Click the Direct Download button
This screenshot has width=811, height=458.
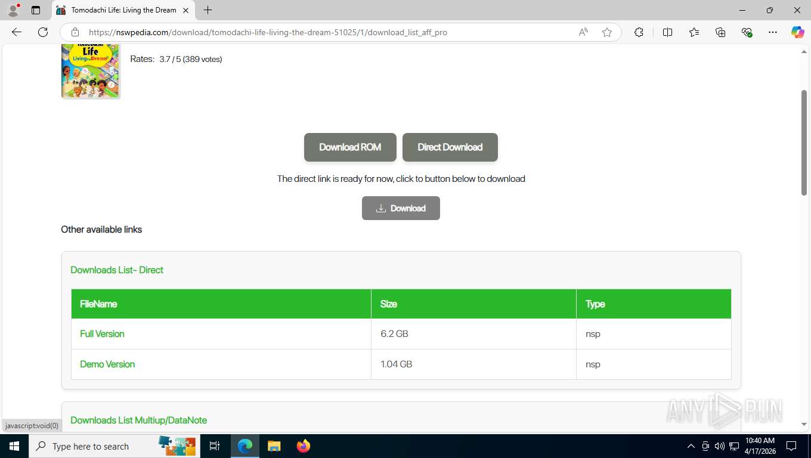[x=450, y=147]
